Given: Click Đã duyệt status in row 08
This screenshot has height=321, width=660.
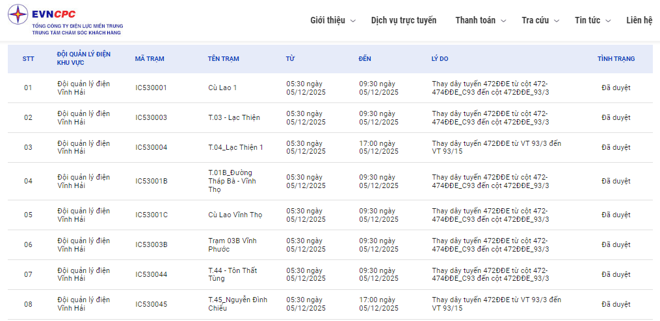Looking at the screenshot, I should tap(616, 304).
